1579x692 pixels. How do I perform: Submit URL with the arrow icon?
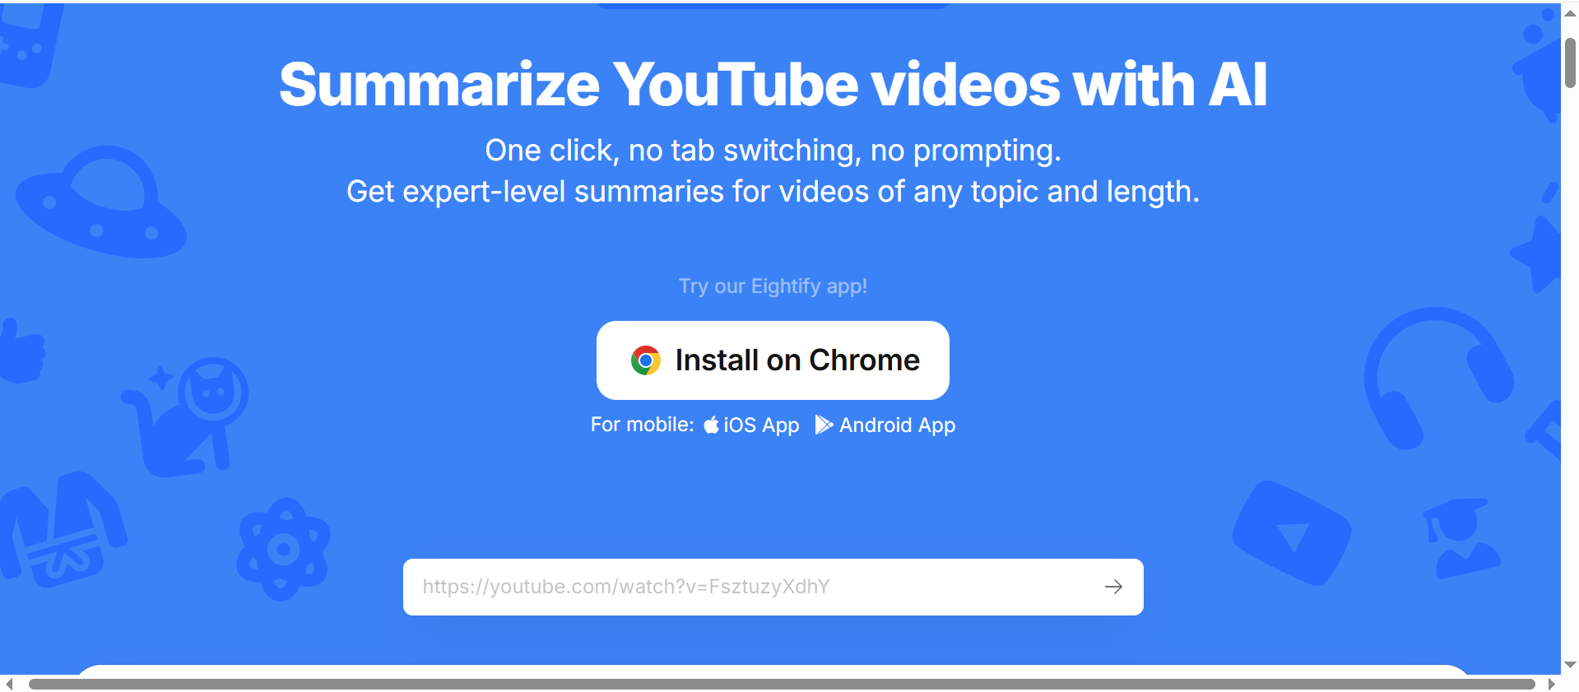(x=1113, y=587)
